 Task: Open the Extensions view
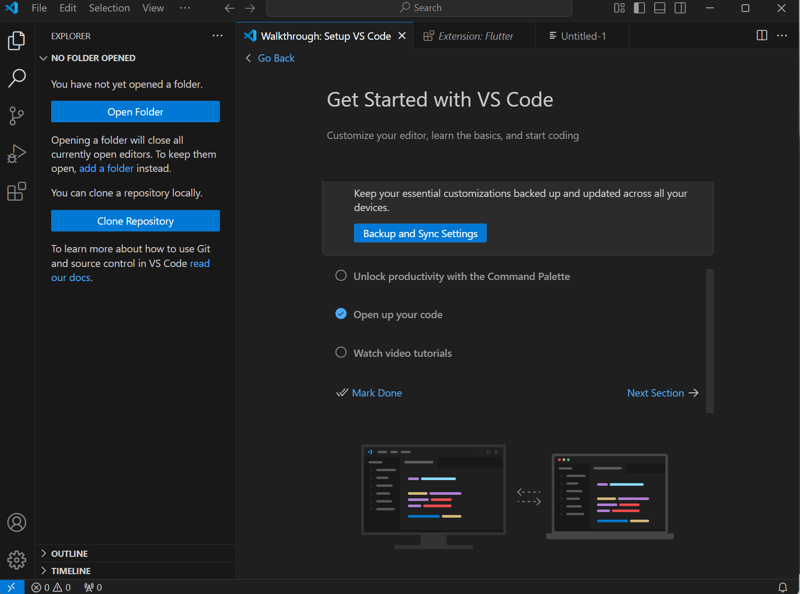17,191
